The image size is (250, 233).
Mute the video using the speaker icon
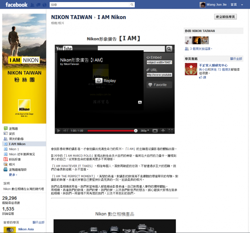(66, 131)
